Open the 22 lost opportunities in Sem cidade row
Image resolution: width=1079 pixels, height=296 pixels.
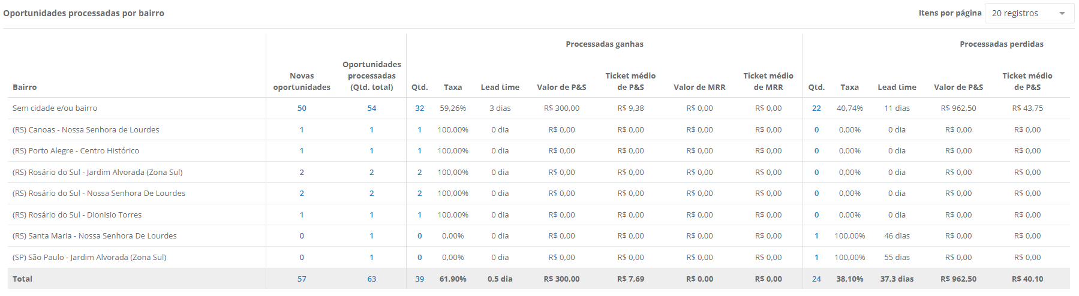(816, 108)
